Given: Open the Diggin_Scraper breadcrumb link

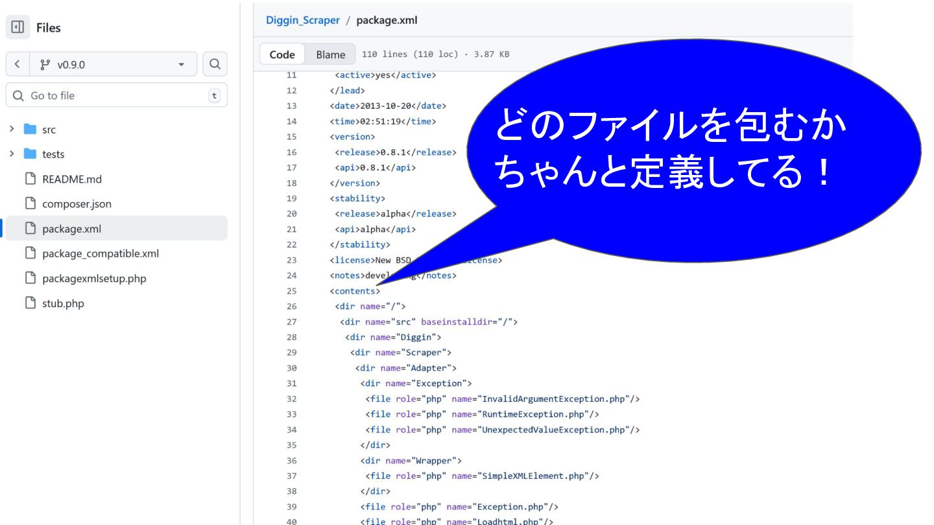Looking at the screenshot, I should (x=303, y=20).
